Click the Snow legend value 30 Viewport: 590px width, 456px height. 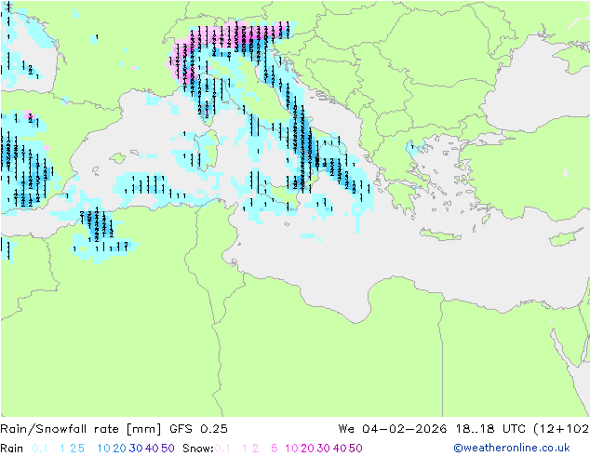[x=324, y=449]
